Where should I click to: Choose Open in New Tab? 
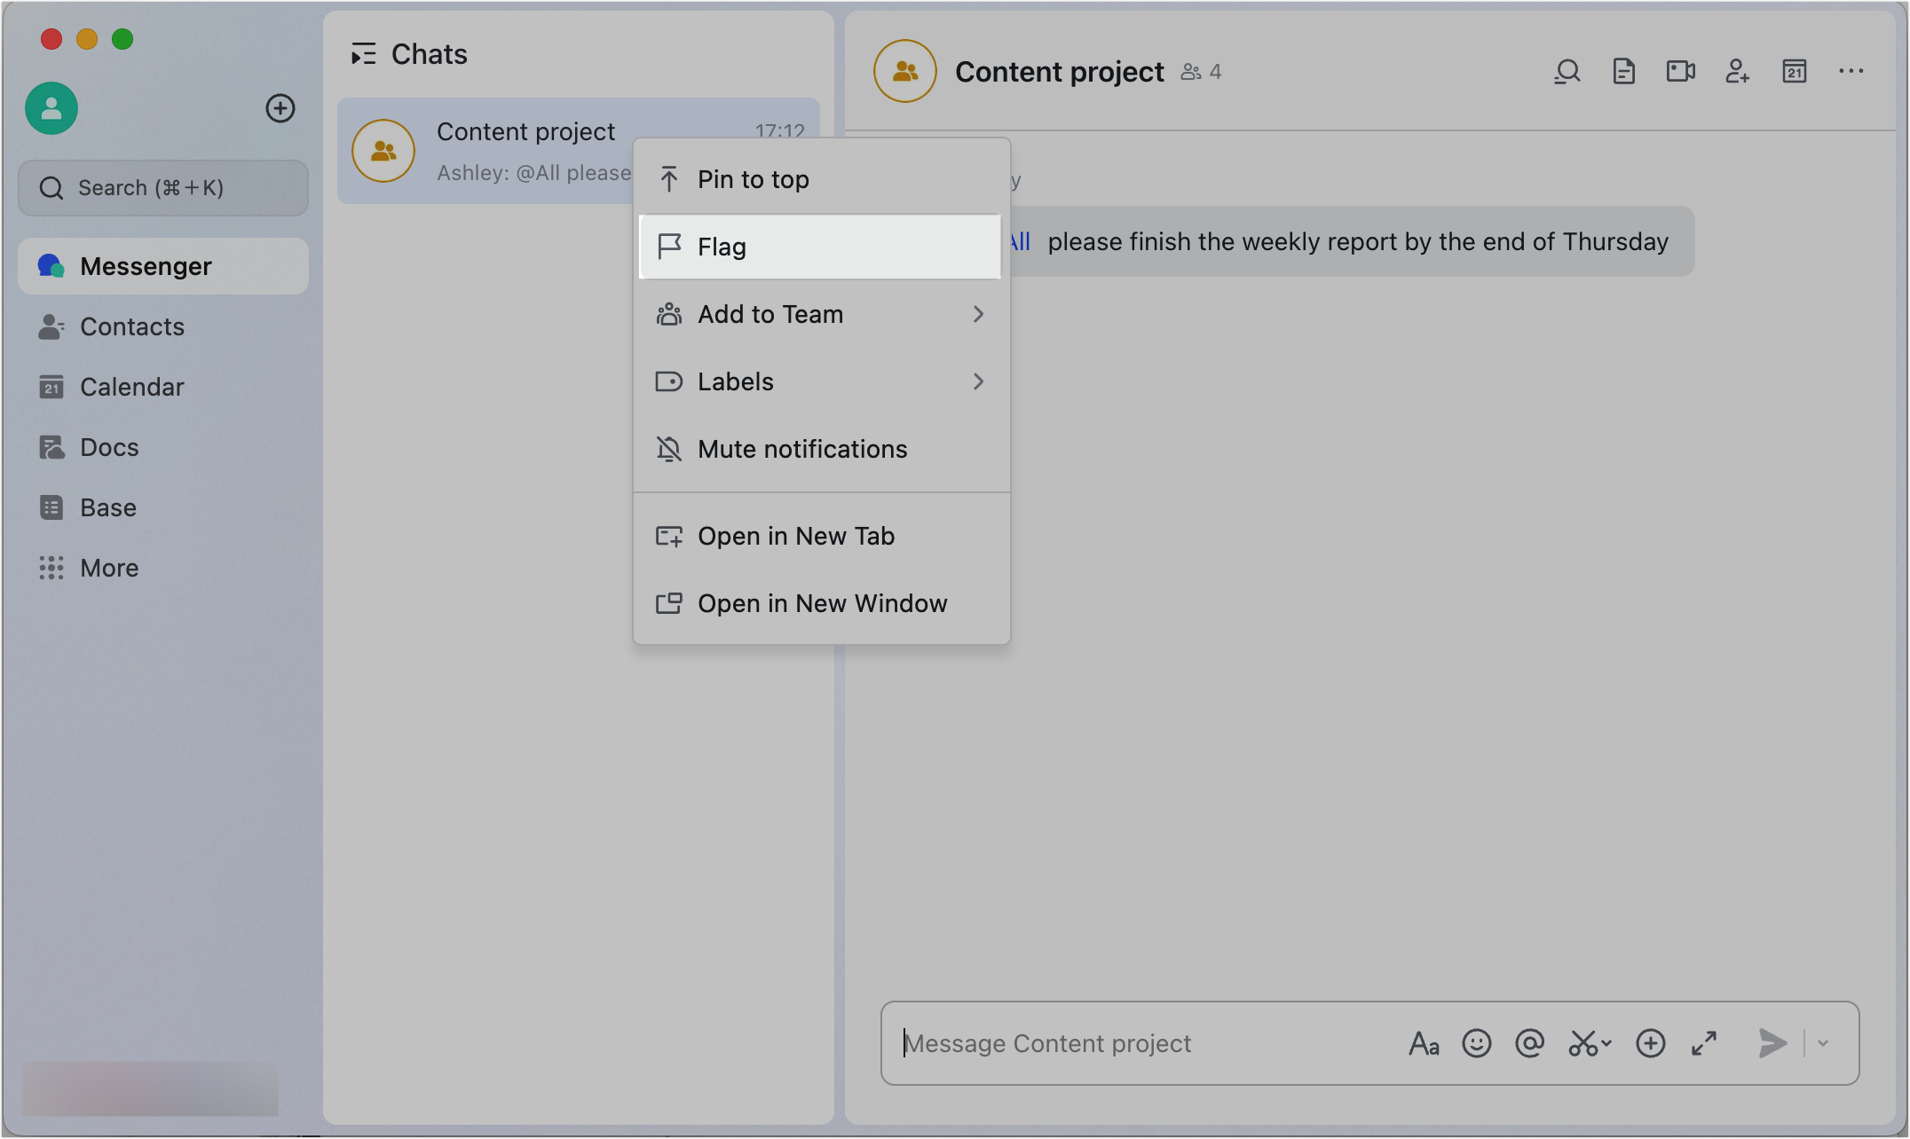[795, 536]
